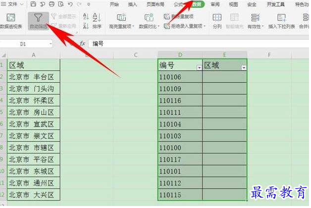Click the fx insert function icon
311x208 pixels.
tap(82, 44)
